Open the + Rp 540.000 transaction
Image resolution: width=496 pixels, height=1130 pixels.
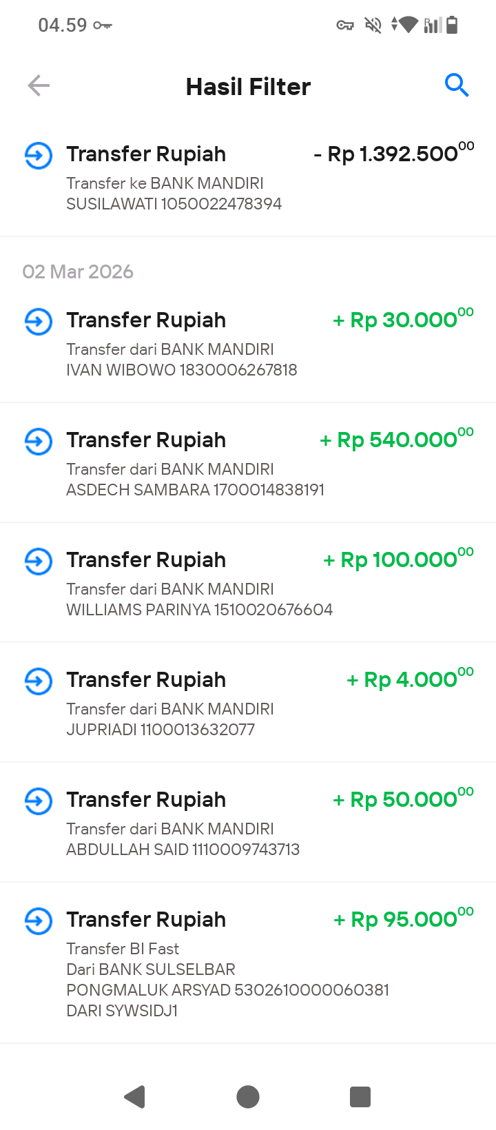point(248,463)
